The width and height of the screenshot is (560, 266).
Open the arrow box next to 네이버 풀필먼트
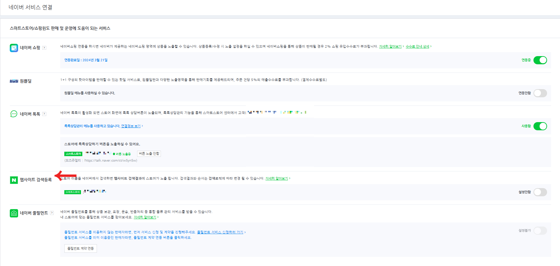click(x=52, y=213)
